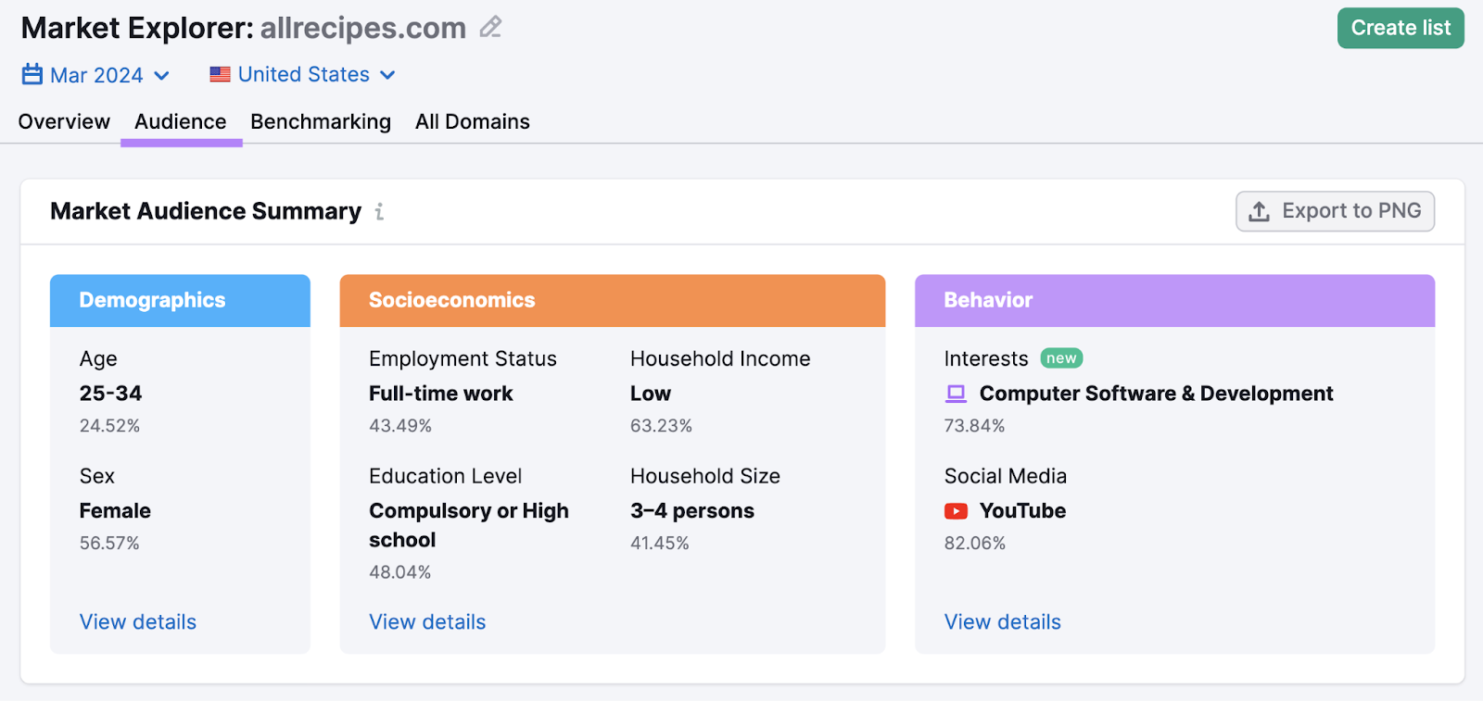Click the green new badge beside Interests
The width and height of the screenshot is (1483, 701).
coord(1061,358)
